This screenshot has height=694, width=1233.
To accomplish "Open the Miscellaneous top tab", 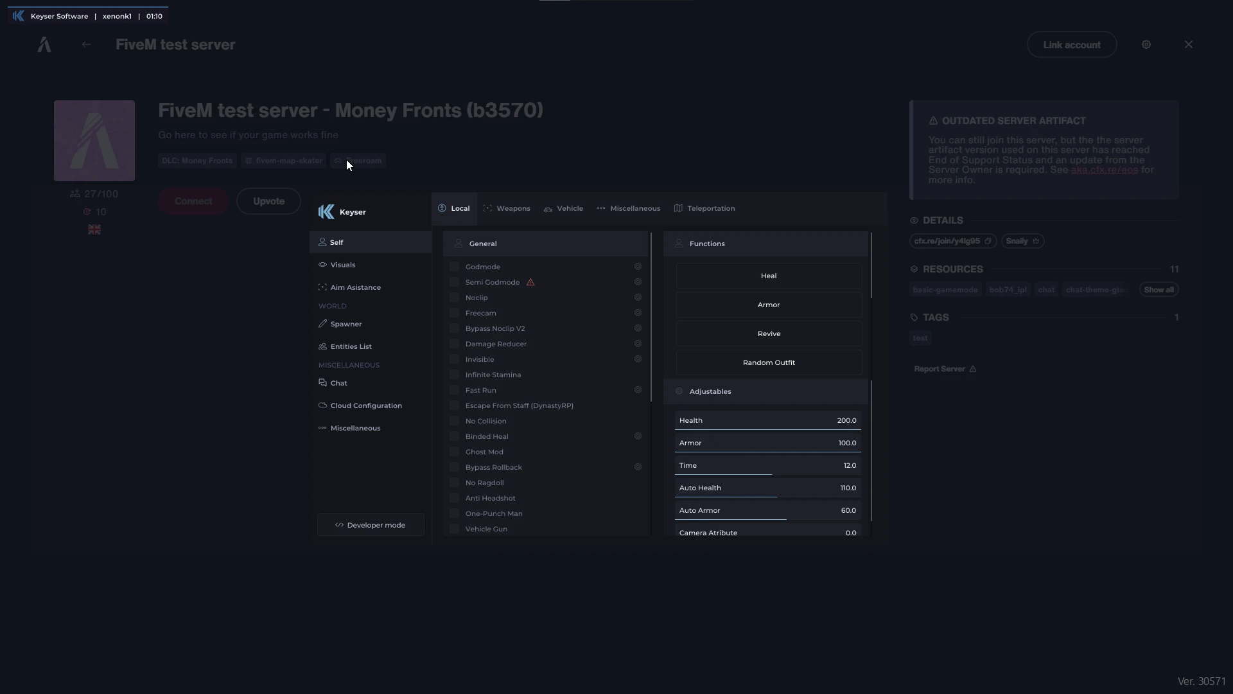I will [629, 209].
